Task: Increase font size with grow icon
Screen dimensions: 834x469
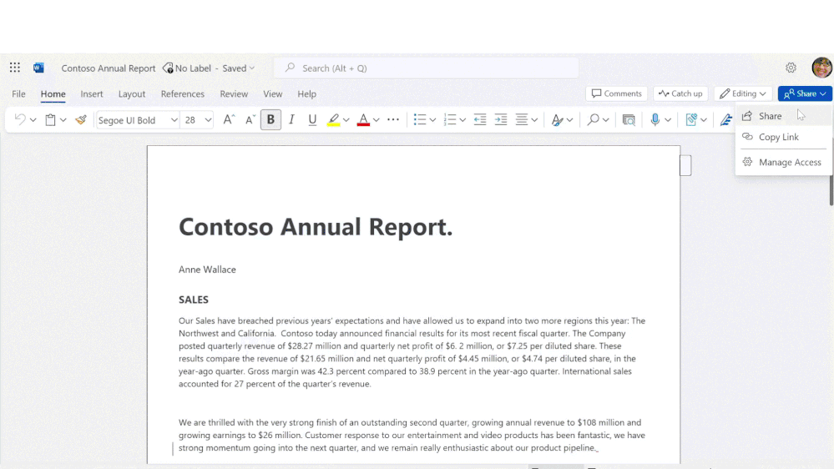Action: point(229,119)
